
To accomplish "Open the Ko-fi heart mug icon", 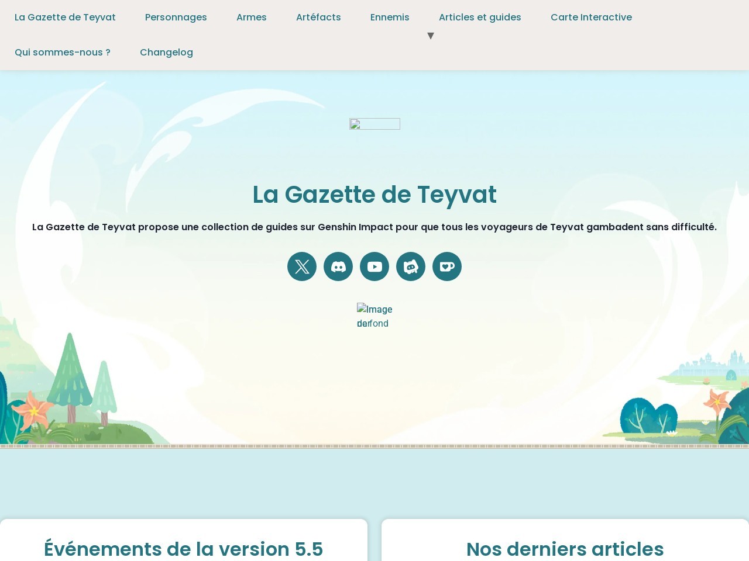I will click(447, 266).
